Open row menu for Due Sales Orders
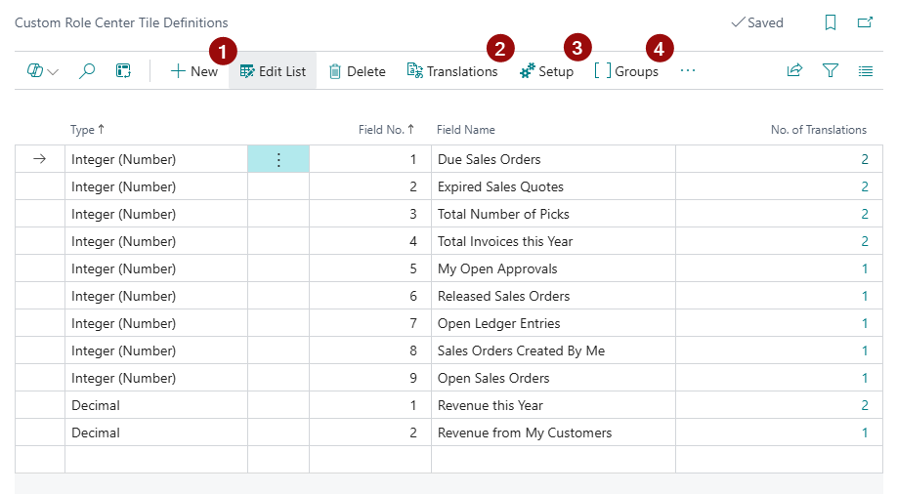 [278, 160]
